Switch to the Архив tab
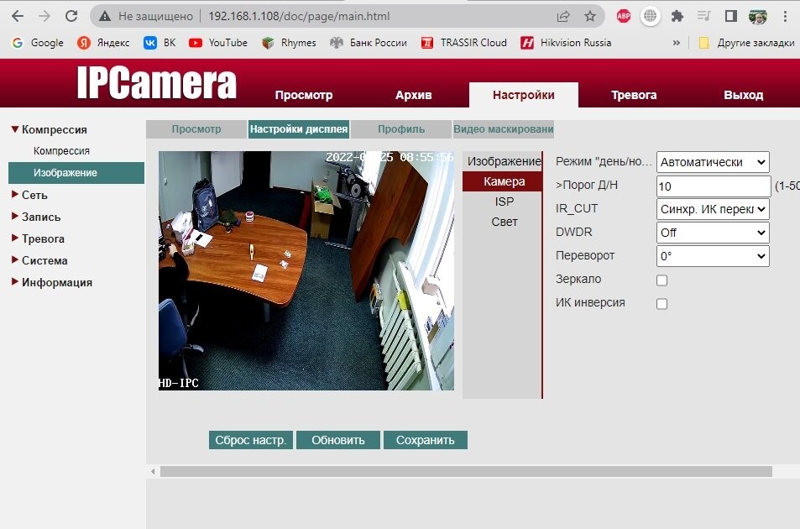The width and height of the screenshot is (800, 529). [413, 95]
